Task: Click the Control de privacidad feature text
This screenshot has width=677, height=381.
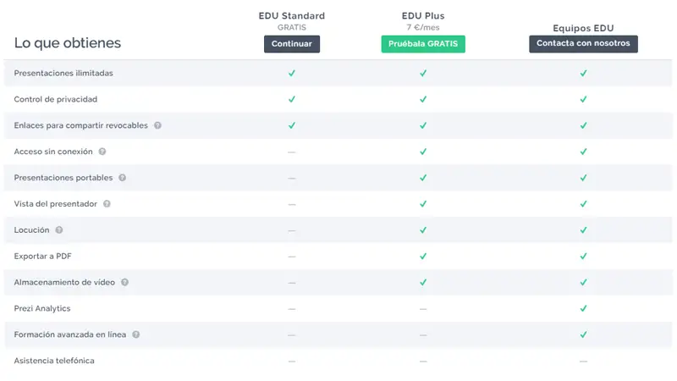Action: [x=58, y=99]
